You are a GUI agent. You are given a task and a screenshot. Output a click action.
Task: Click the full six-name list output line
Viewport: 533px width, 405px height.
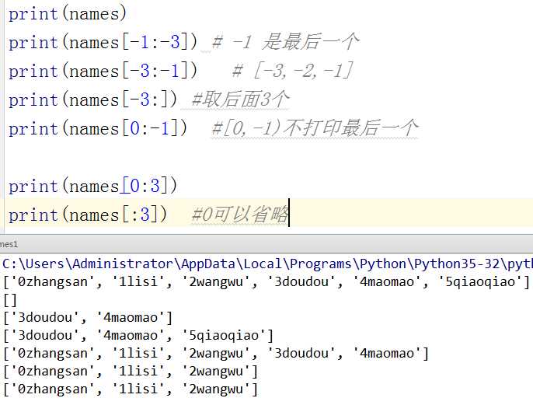266,282
